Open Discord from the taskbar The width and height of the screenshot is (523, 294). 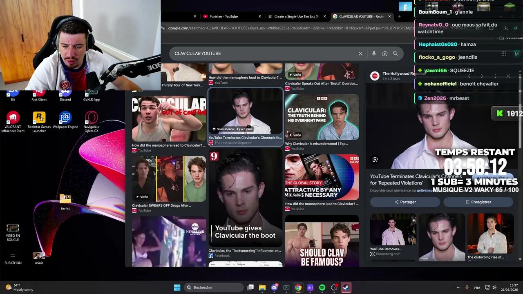pos(274,287)
